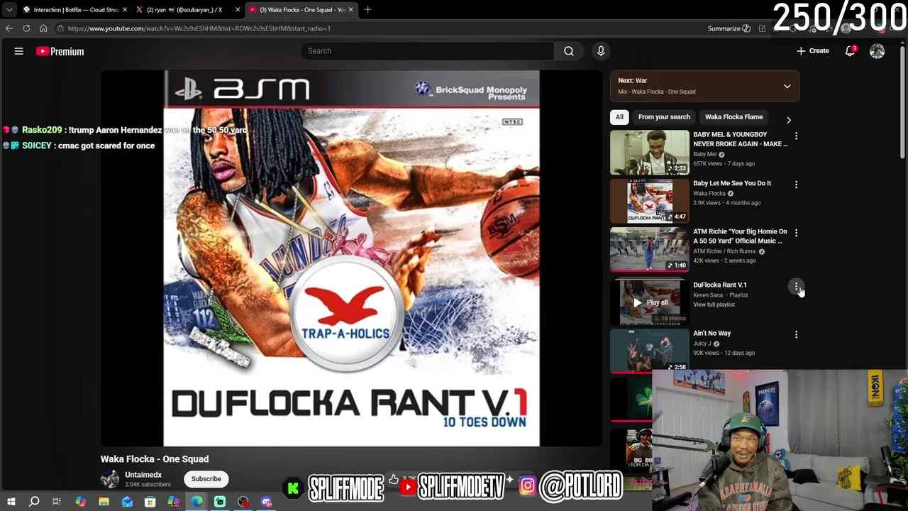908x511 pixels.
Task: Open the Untaimedx channel name link
Action: (x=143, y=475)
